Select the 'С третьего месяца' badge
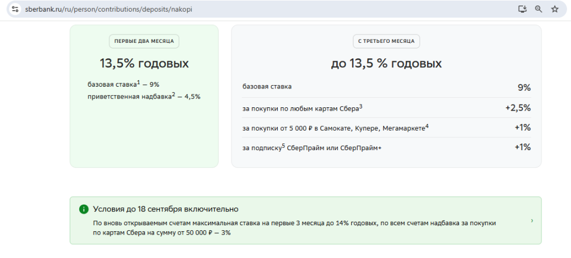This screenshot has width=571, height=258. coord(386,41)
